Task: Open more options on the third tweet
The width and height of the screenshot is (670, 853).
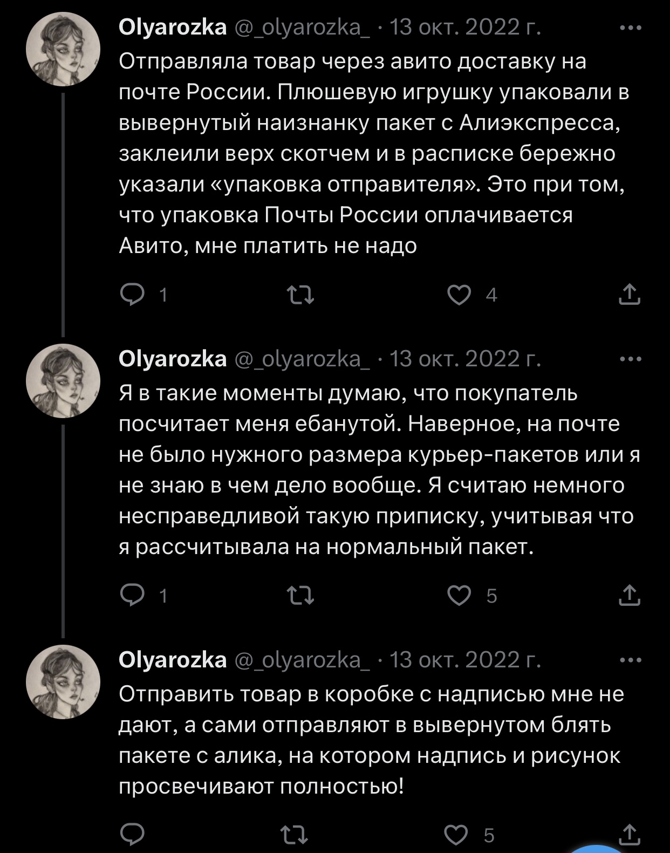Action: tap(631, 659)
